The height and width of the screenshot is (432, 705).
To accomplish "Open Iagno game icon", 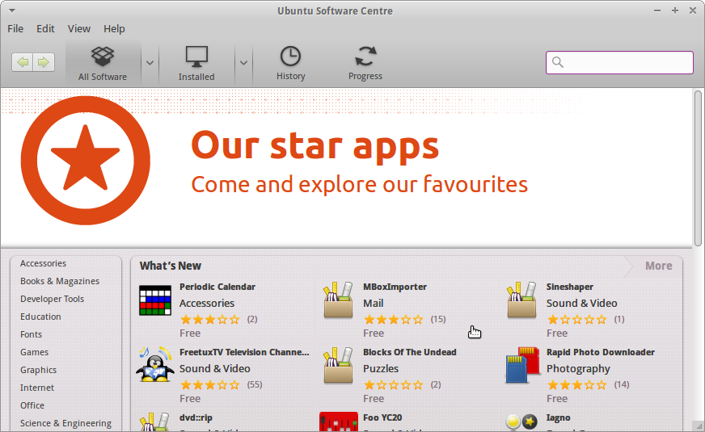I will (521, 422).
